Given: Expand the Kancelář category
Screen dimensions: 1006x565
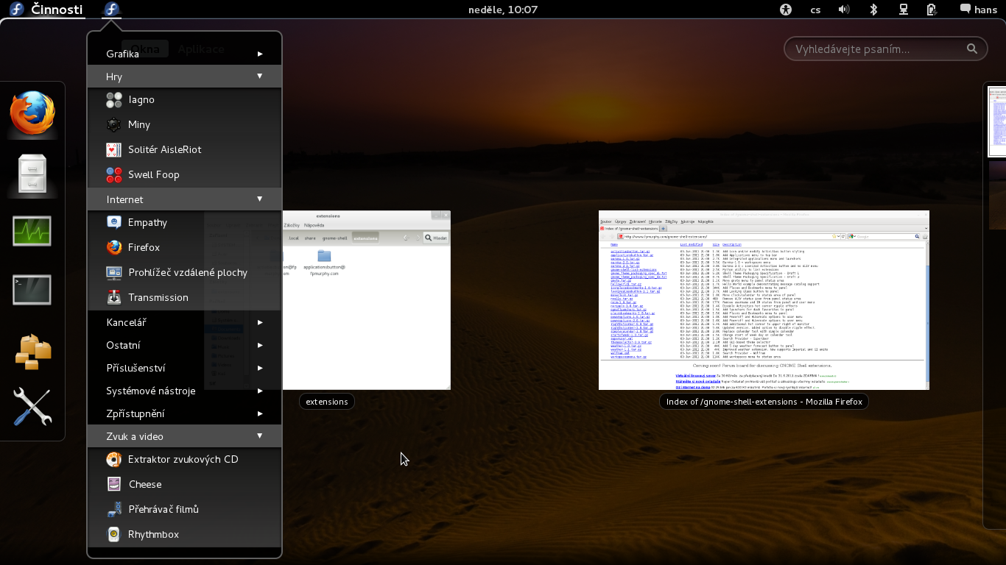Looking at the screenshot, I should (184, 322).
